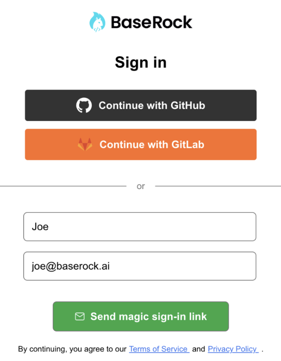Click the GitHub octocat icon
Screen dimensions: 281x361
pyautogui.click(x=84, y=105)
